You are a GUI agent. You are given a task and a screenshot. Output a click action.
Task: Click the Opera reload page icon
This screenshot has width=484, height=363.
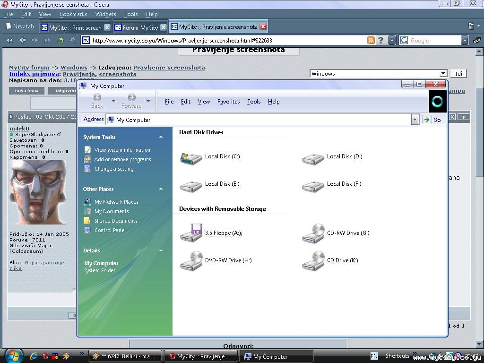pos(60,41)
